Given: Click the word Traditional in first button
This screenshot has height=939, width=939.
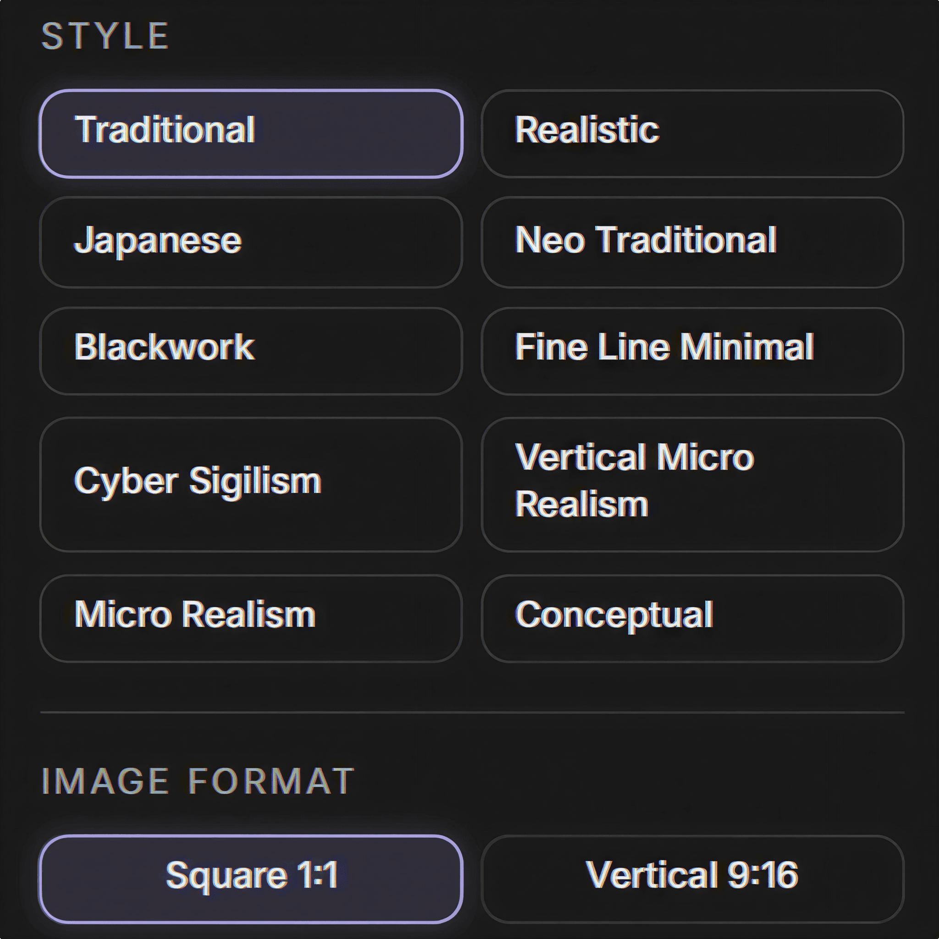Looking at the screenshot, I should pyautogui.click(x=164, y=130).
